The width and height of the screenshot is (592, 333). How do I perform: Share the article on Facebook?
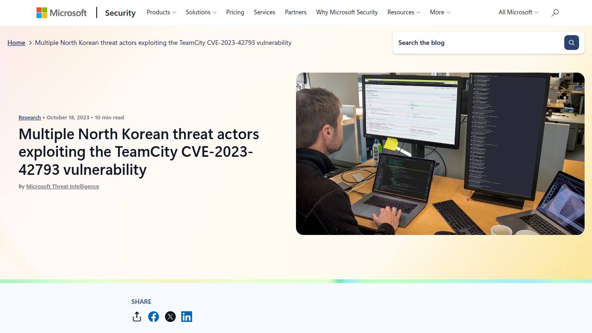(154, 317)
